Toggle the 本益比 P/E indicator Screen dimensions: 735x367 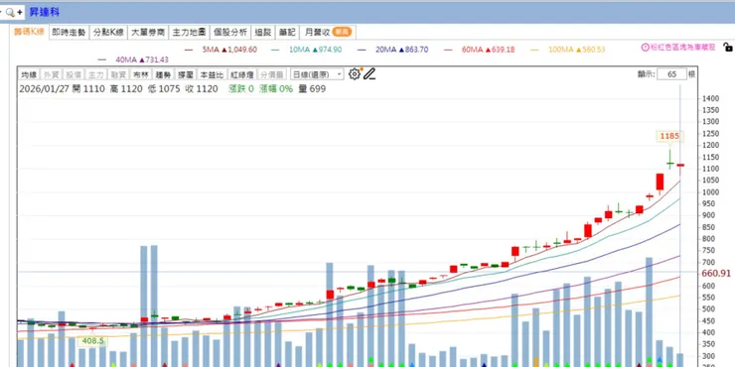pos(212,74)
